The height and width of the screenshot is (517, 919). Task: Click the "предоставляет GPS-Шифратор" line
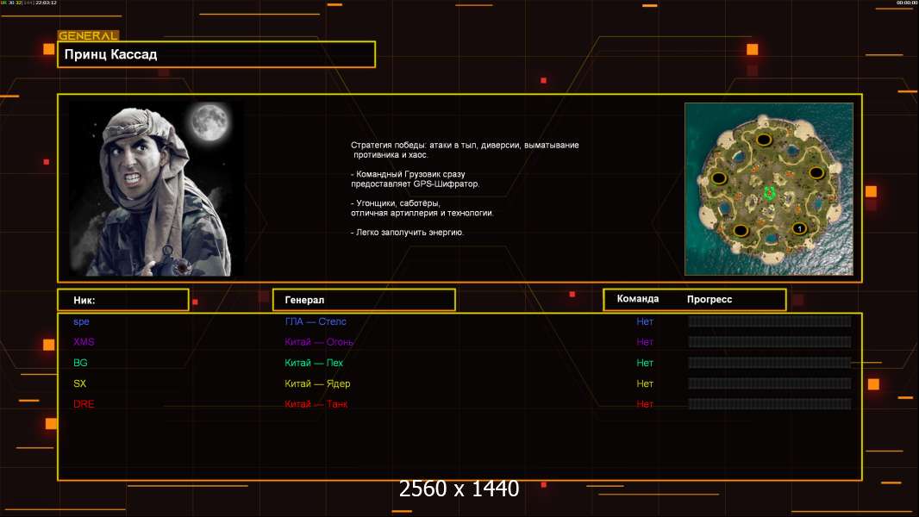click(415, 184)
